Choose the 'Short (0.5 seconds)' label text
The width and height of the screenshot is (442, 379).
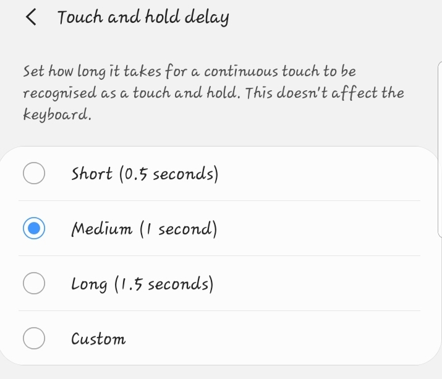coord(145,174)
